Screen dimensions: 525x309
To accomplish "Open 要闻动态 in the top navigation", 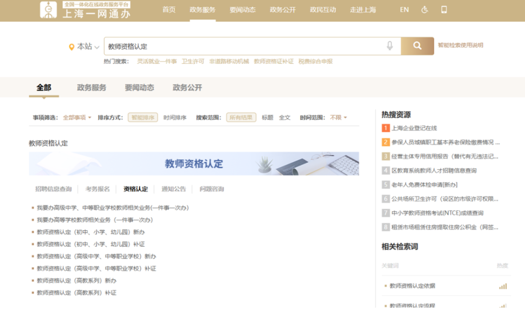I will click(x=243, y=10).
